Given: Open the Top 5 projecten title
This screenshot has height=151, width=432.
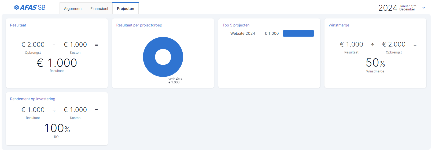Looking at the screenshot, I should (x=236, y=25).
